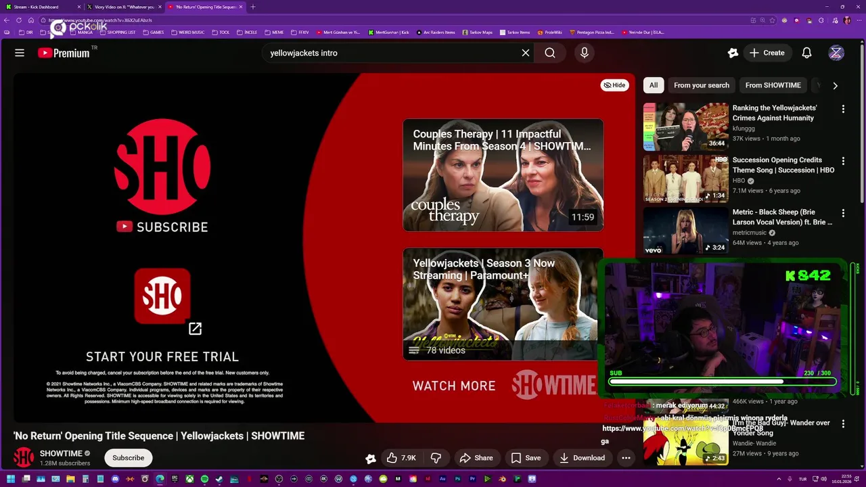
Task: Open the MEME bookmarks folder
Action: pos(274,32)
